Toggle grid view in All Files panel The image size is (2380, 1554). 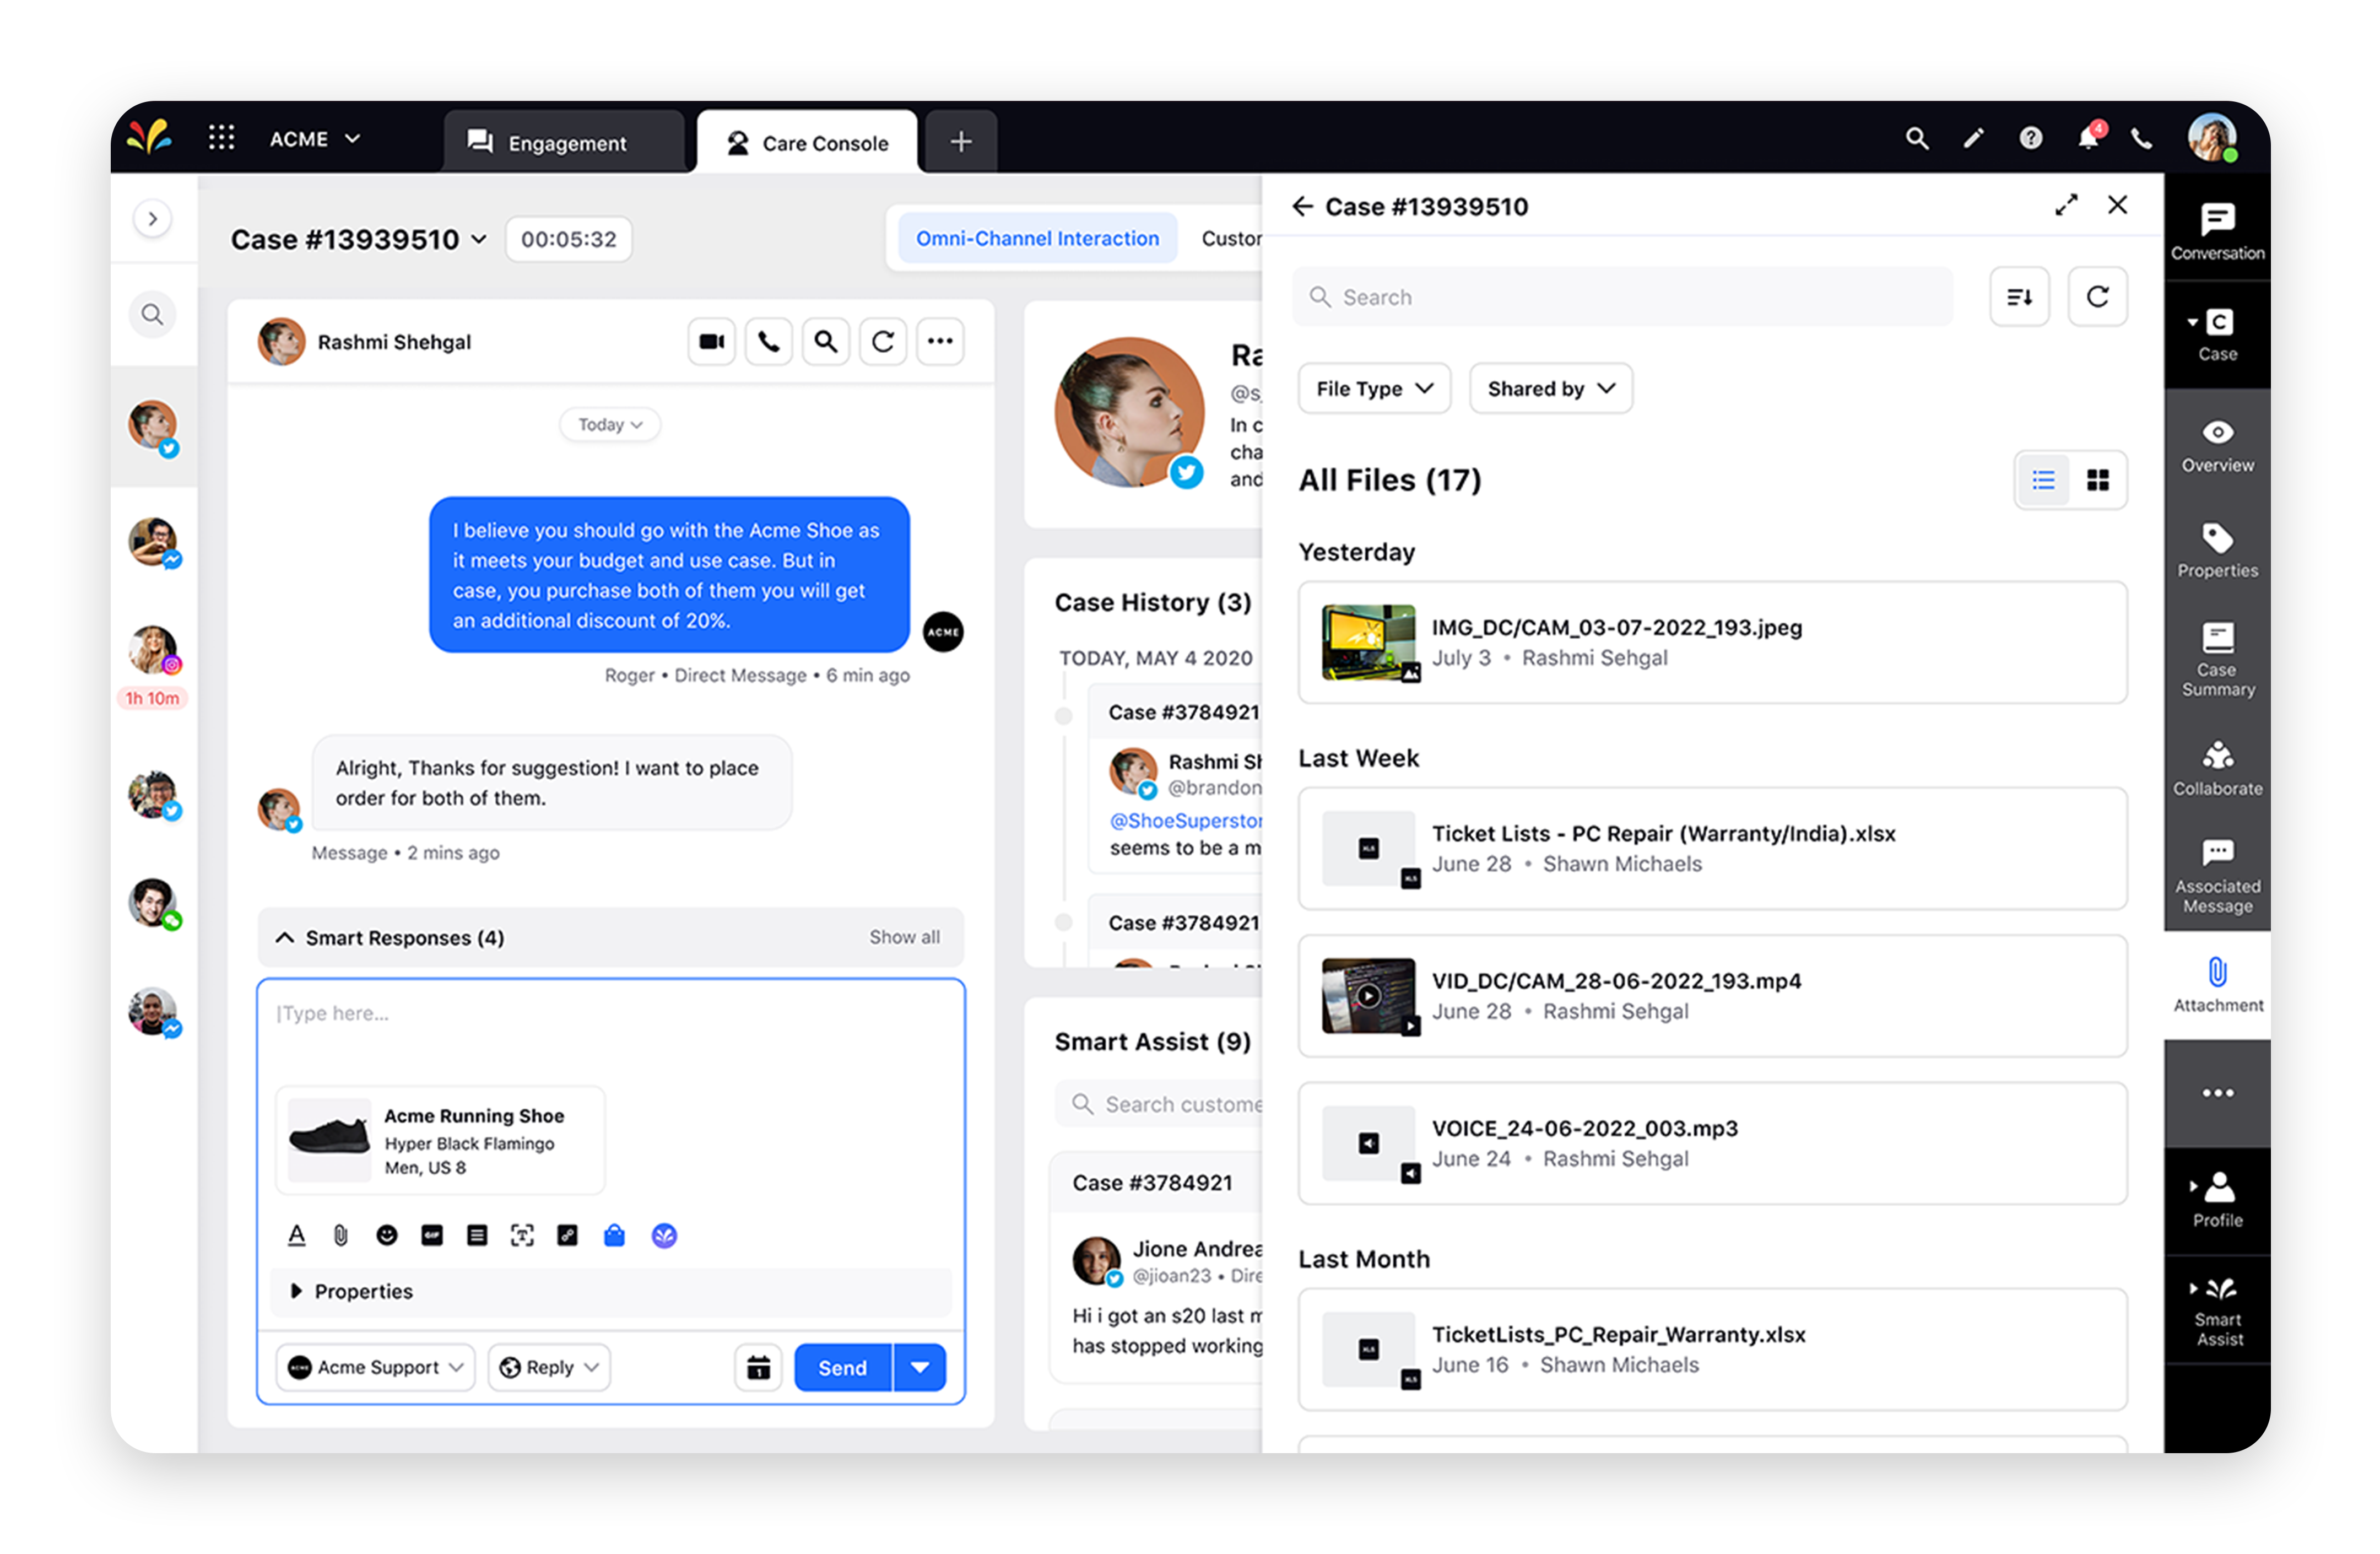click(2098, 480)
